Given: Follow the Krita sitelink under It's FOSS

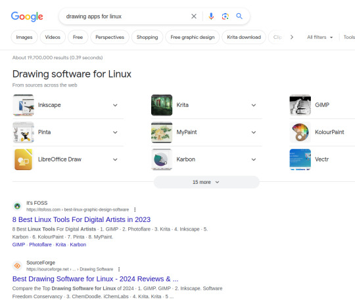Looking at the screenshot, I should pos(60,245).
